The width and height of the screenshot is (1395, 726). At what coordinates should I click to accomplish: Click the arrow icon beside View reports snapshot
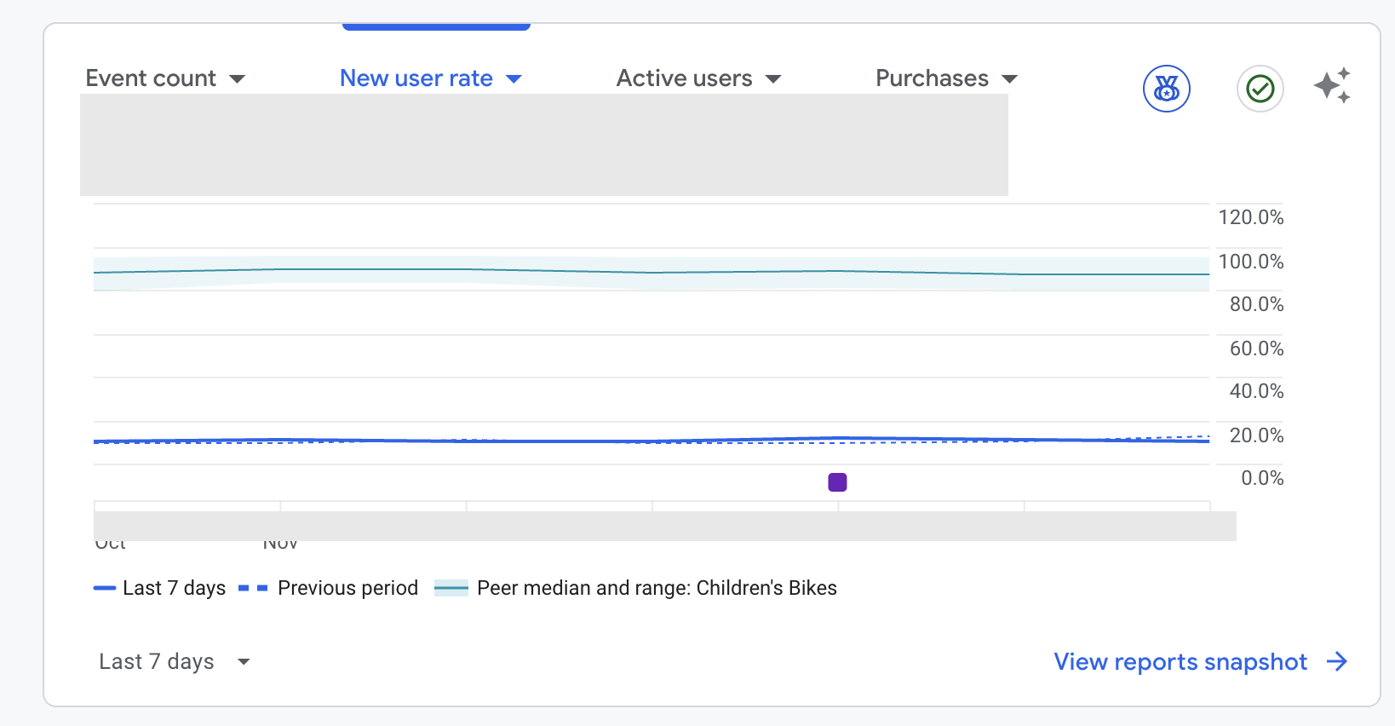[x=1337, y=662]
